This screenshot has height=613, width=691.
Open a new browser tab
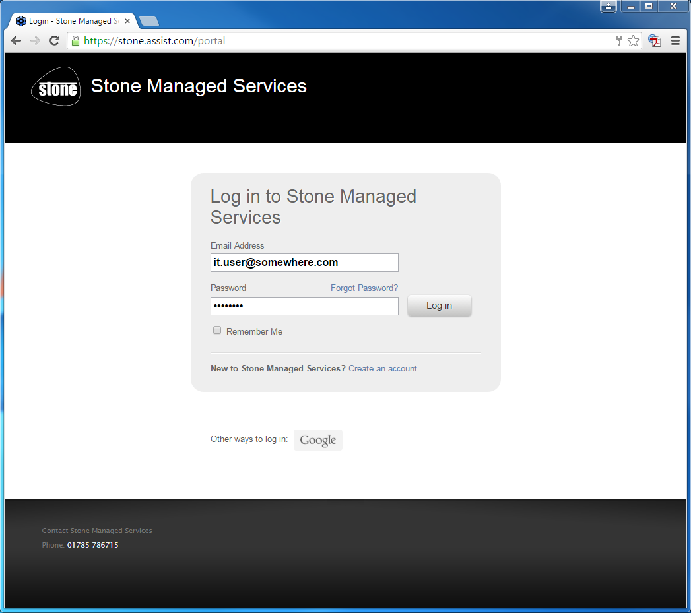pyautogui.click(x=149, y=21)
